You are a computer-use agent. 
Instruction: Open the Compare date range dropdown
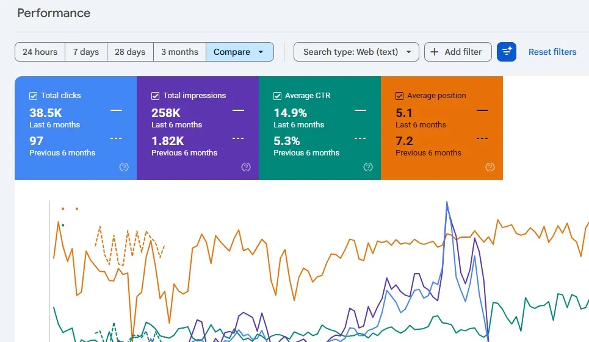[x=240, y=52]
